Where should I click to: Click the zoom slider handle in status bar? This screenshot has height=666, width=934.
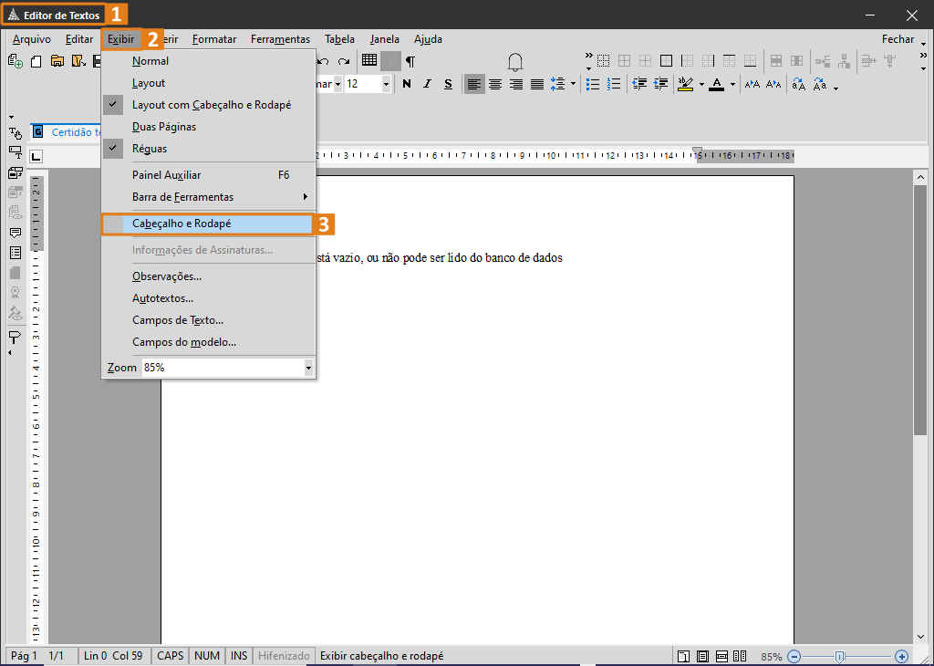pos(839,657)
